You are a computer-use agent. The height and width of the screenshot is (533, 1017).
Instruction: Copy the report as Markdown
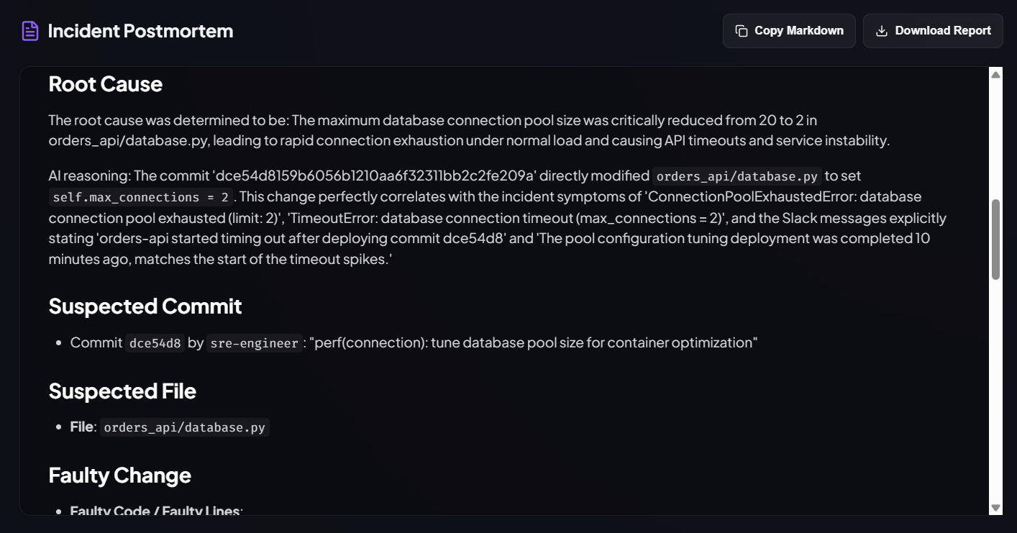click(x=789, y=31)
